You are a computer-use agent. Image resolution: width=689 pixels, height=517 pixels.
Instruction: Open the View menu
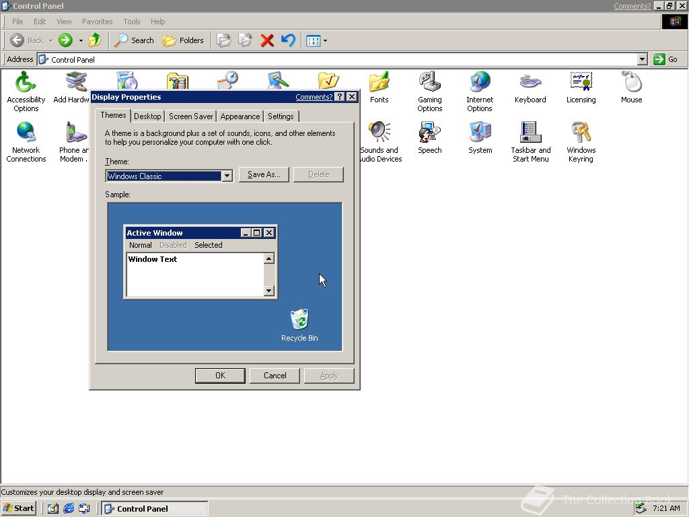[64, 22]
